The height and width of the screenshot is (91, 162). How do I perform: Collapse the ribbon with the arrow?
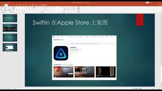pyautogui.click(x=161, y=12)
